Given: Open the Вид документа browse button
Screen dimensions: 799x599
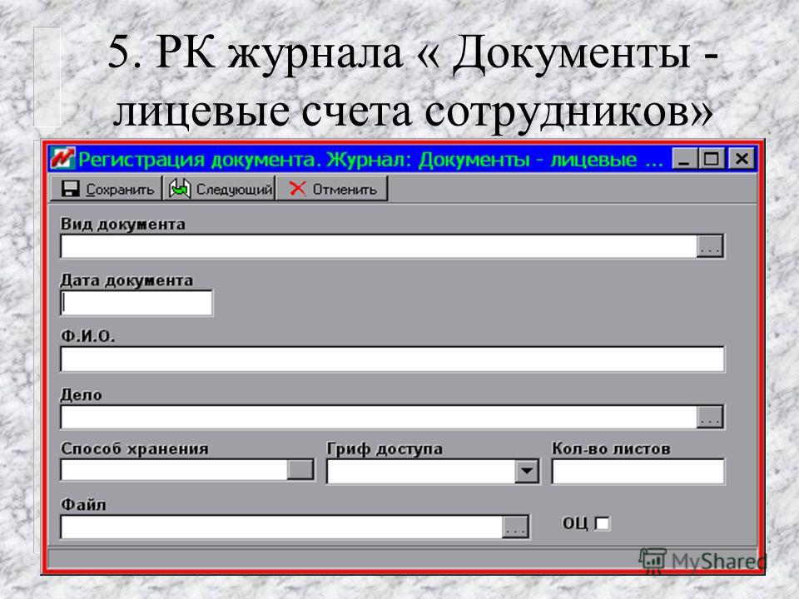Looking at the screenshot, I should pyautogui.click(x=710, y=246).
